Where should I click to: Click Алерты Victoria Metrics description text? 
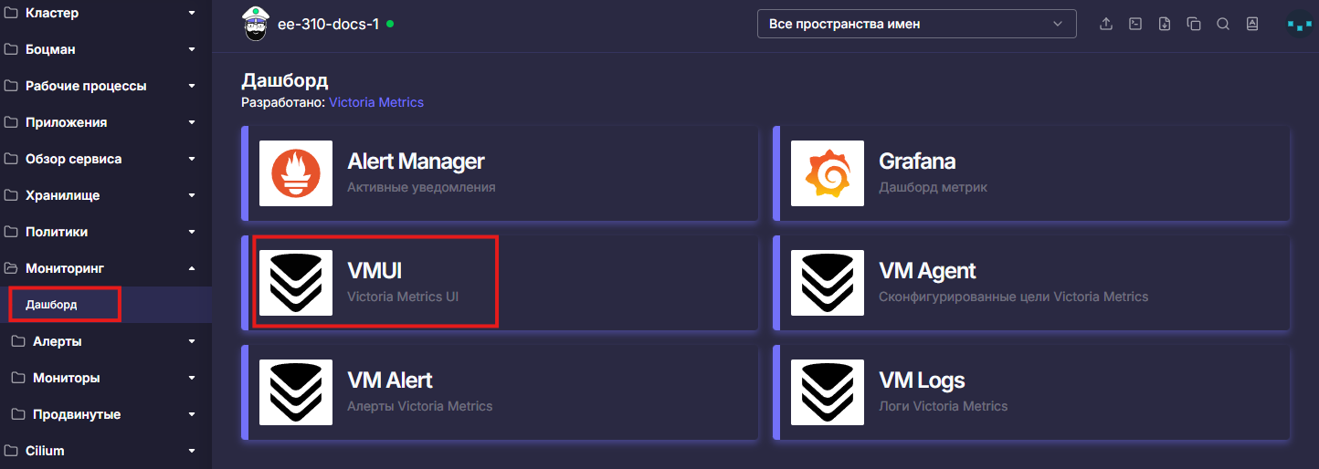click(420, 406)
